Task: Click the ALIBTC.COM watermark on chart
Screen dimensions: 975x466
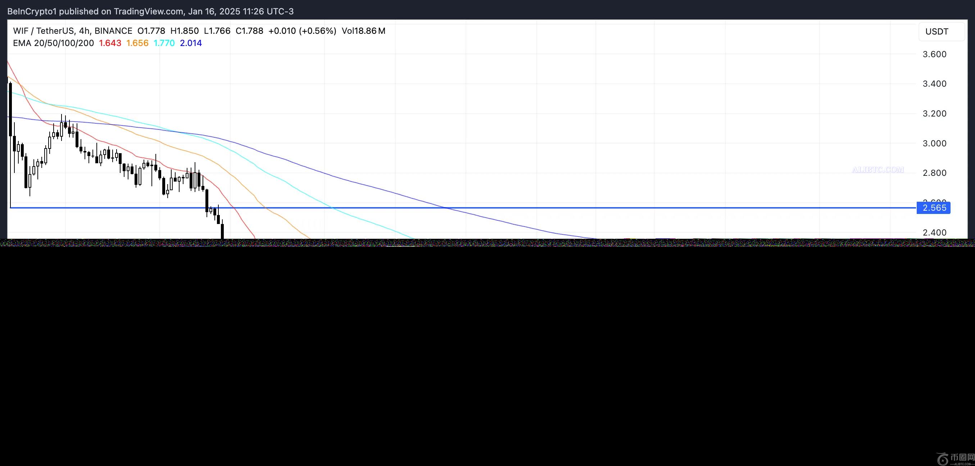Action: coord(878,170)
